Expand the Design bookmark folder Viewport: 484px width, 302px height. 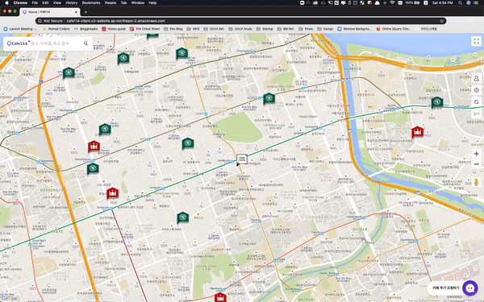click(x=325, y=29)
